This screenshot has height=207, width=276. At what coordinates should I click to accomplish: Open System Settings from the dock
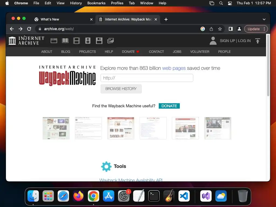pos(124,196)
